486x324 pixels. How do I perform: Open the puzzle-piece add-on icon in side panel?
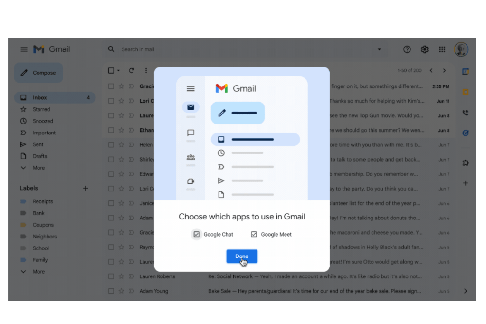[466, 163]
